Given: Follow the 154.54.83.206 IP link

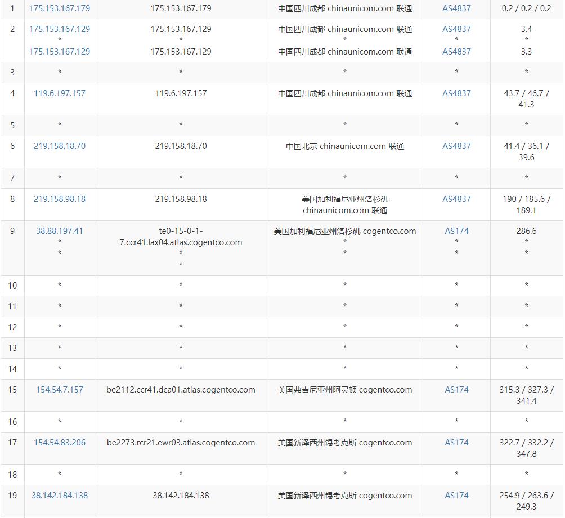Looking at the screenshot, I should click(x=60, y=443).
